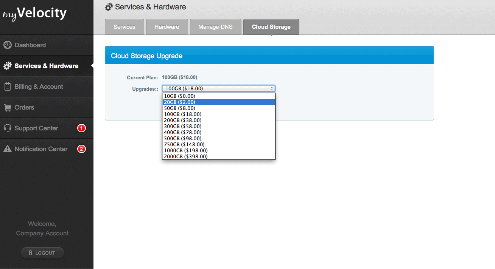Select the 10GB ($0.00) plan
The height and width of the screenshot is (269, 495).
(x=180, y=96)
